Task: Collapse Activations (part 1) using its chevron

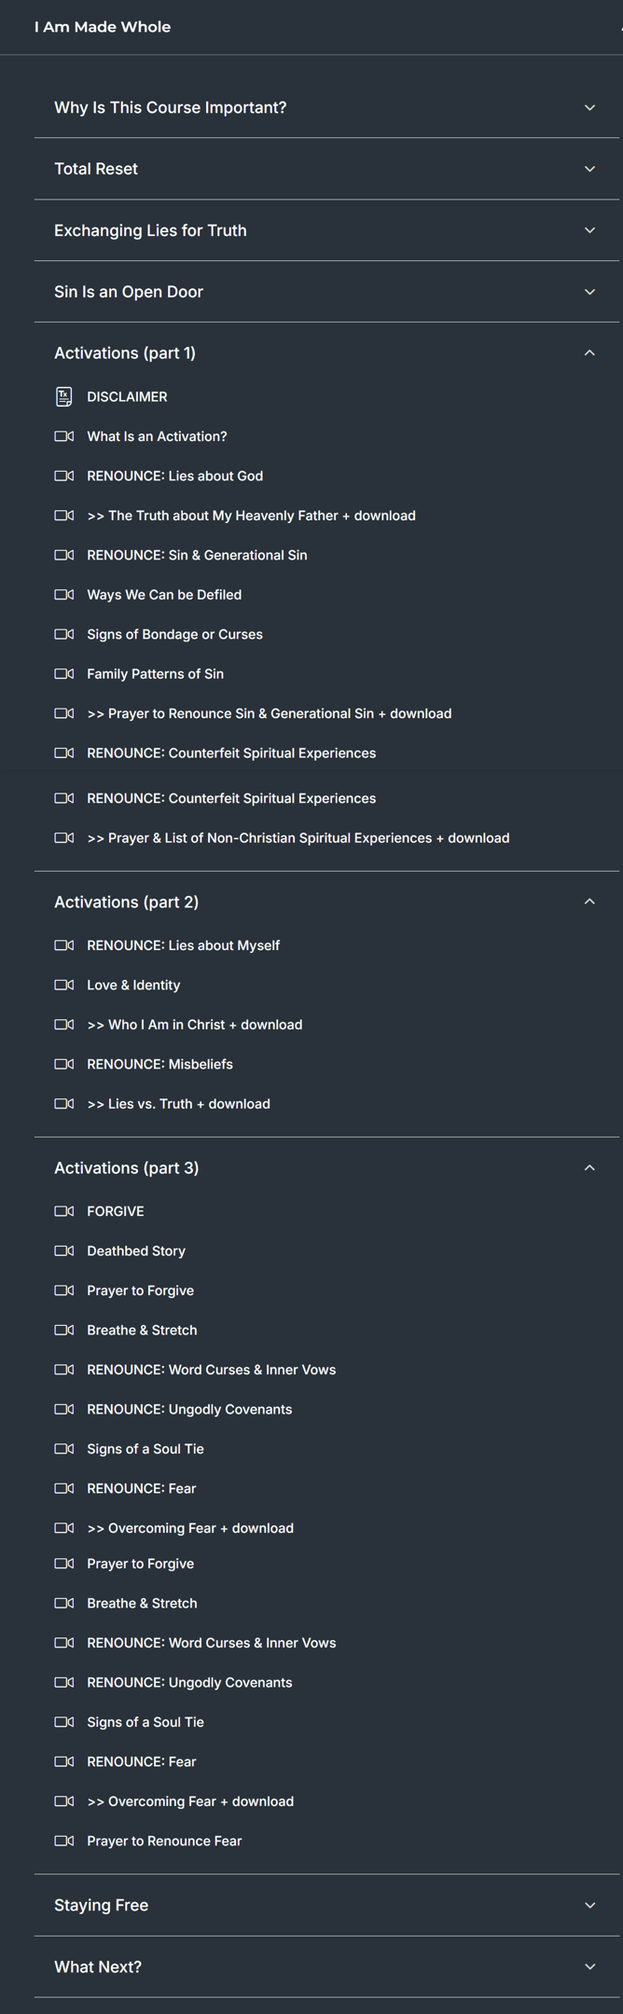Action: 589,353
